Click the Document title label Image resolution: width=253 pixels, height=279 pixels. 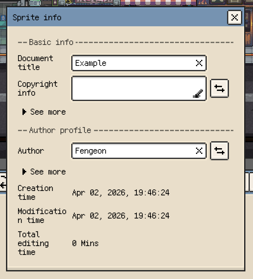point(35,63)
